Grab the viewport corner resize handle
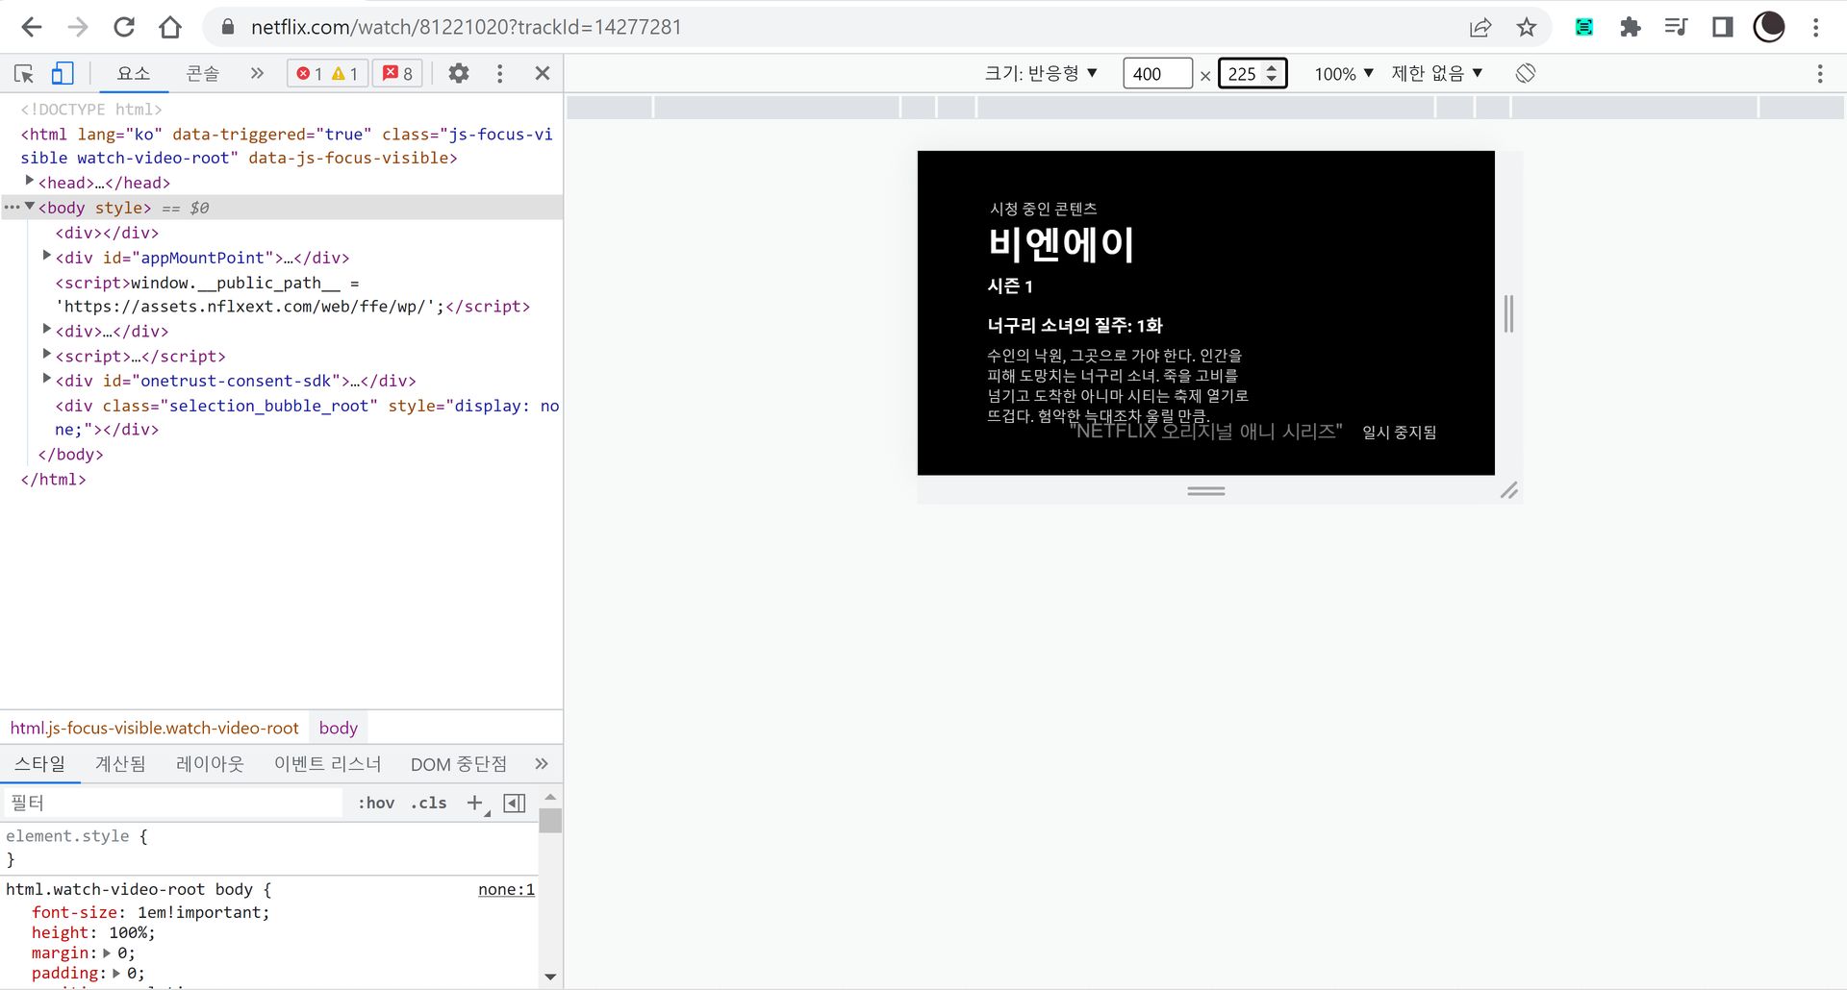Image resolution: width=1847 pixels, height=990 pixels. click(x=1508, y=490)
